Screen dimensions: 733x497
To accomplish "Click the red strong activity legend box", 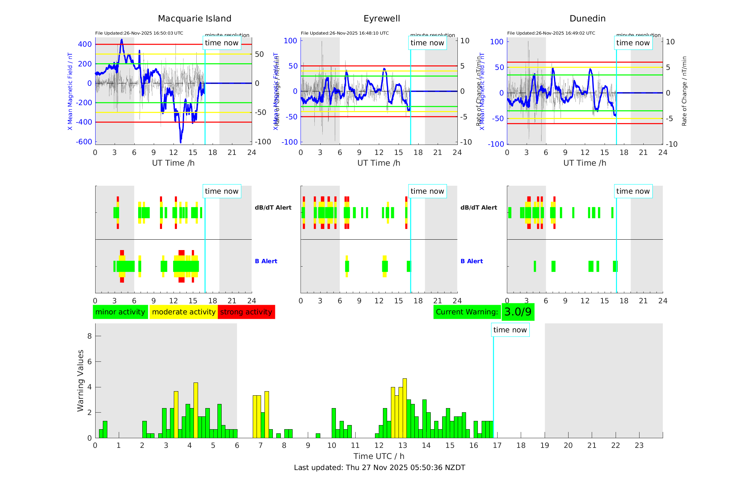I will pos(246,312).
